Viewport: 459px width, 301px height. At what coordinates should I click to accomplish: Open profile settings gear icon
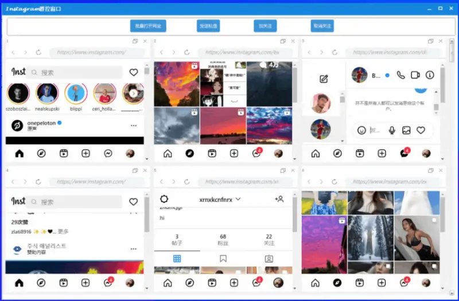click(164, 199)
